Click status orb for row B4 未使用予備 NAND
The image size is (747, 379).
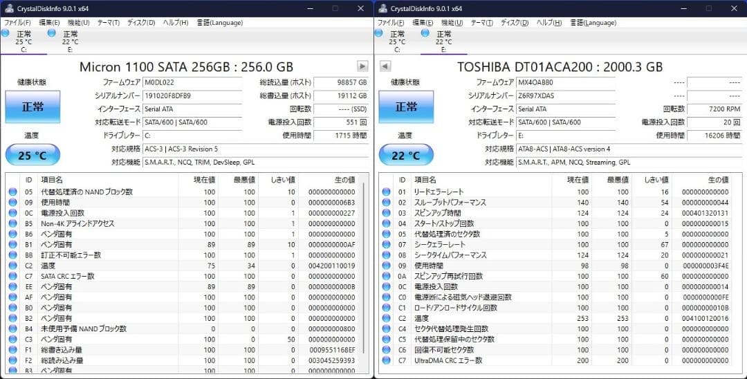[x=13, y=329]
